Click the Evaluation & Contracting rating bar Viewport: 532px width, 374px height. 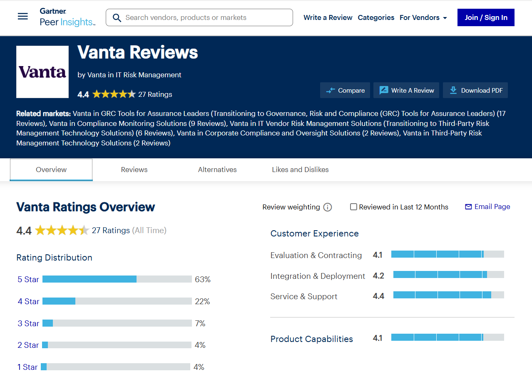click(447, 254)
